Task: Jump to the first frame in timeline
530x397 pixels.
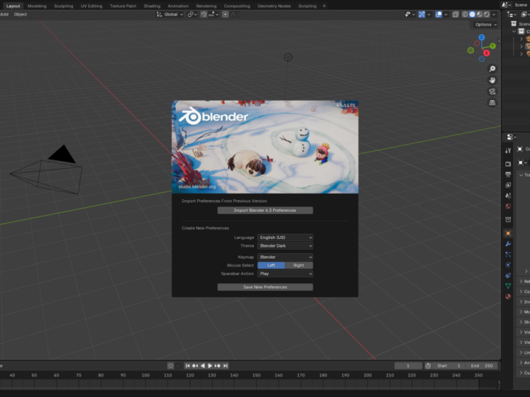Action: [188, 365]
